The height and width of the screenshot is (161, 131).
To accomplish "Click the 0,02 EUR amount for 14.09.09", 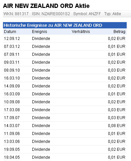I will pyautogui.click(x=116, y=86).
